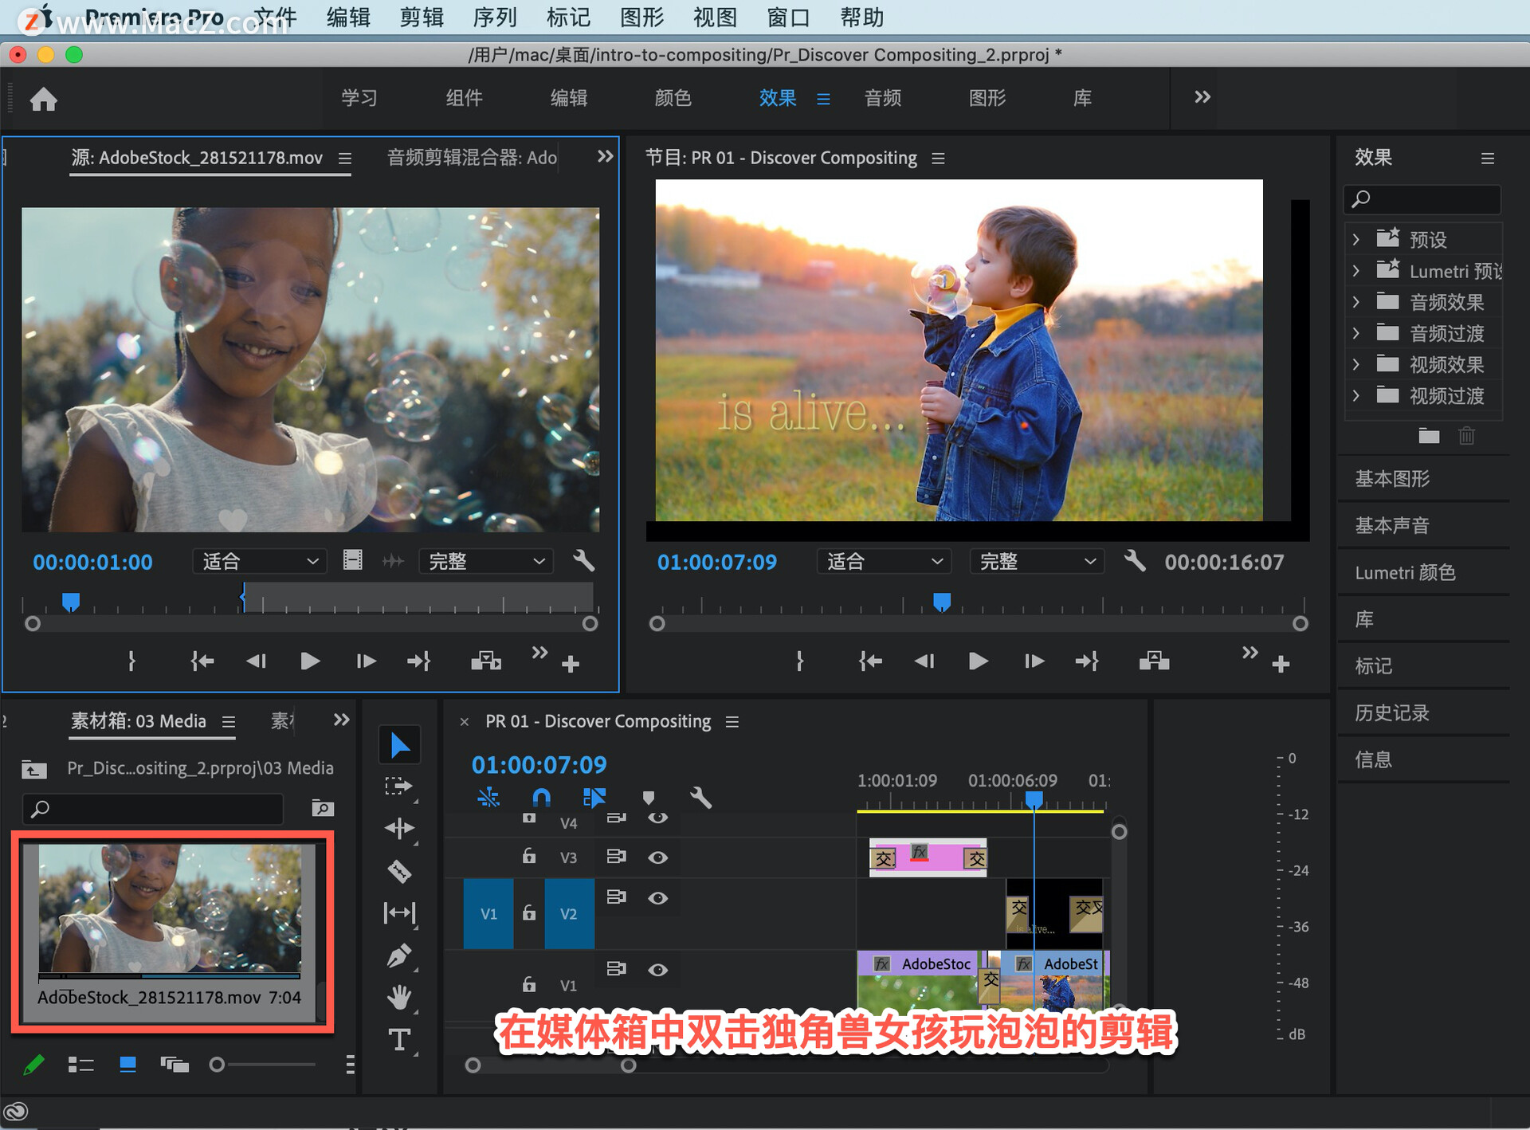Toggle V2 track targeting button
Viewport: 1530px width, 1130px height.
tap(569, 913)
